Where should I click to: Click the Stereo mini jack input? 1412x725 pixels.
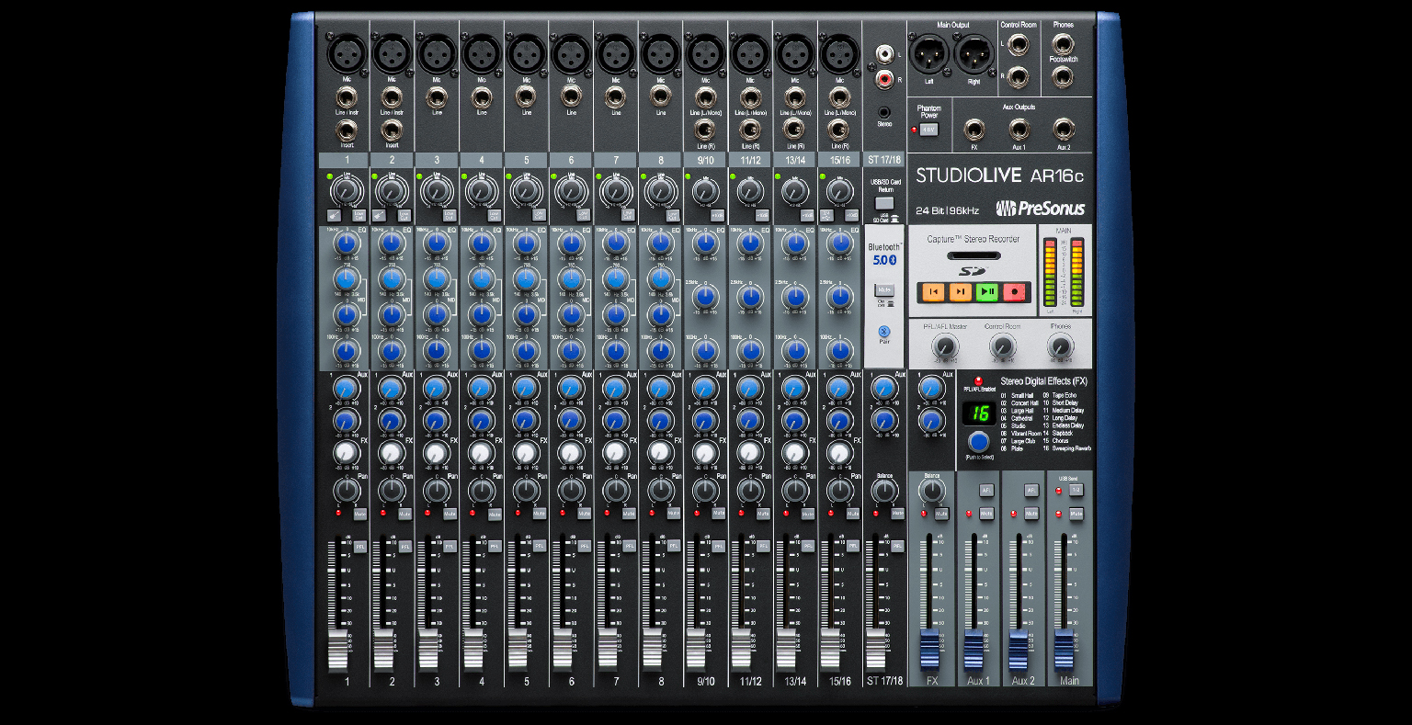pyautogui.click(x=884, y=112)
